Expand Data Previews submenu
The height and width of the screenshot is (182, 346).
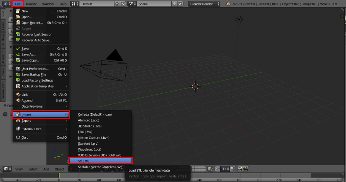[x=41, y=106]
